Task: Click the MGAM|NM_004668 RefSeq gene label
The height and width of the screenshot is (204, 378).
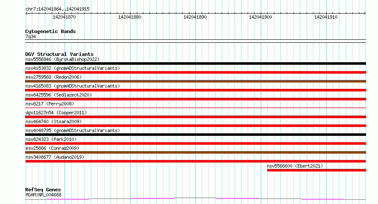Action: point(43,195)
